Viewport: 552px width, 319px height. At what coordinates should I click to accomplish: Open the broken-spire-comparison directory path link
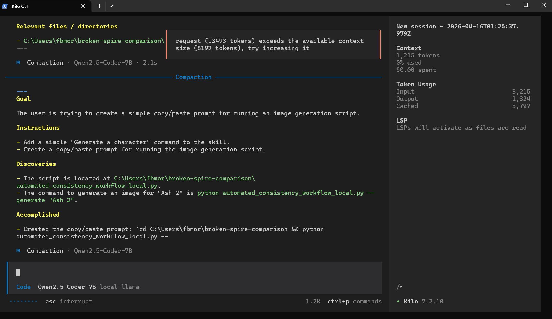[94, 41]
